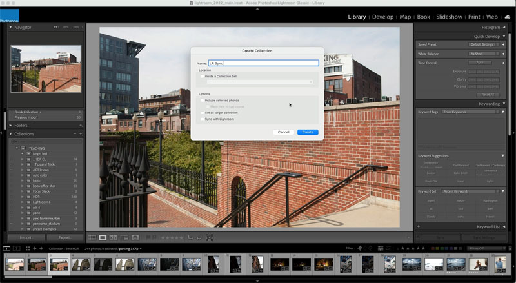Enable Sync with Lightroom checkbox
516x283 pixels.
pos(203,119)
